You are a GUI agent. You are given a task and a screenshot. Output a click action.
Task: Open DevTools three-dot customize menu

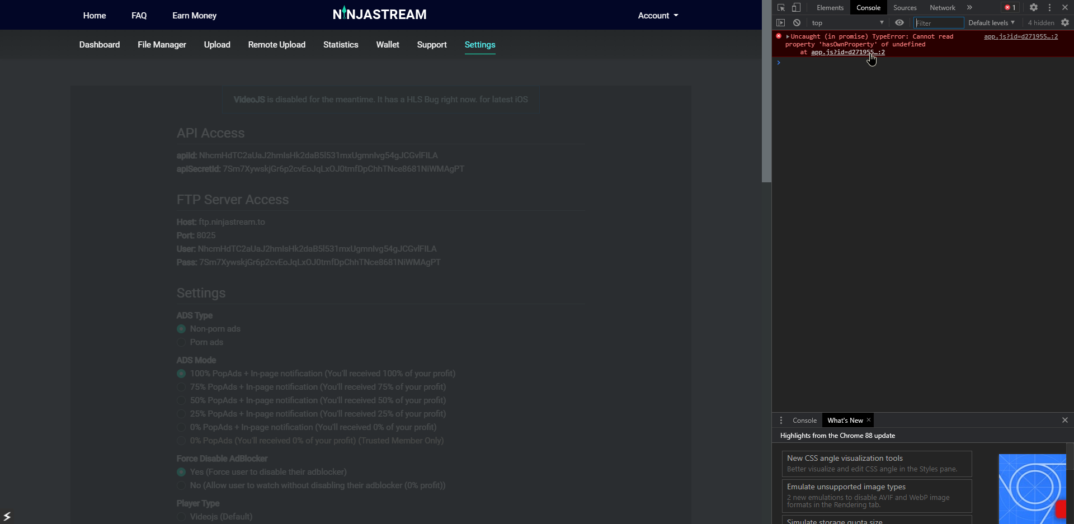[1049, 8]
